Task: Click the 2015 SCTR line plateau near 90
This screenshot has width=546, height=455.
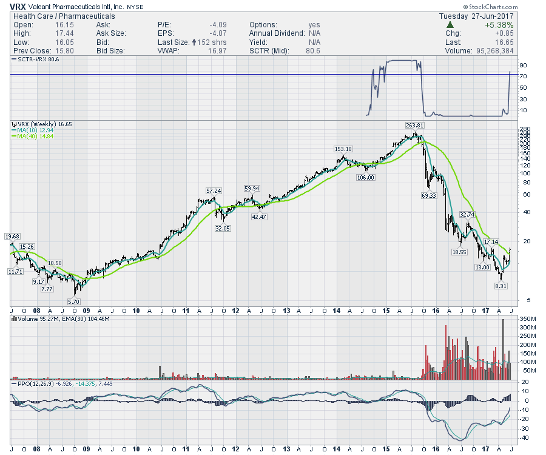Action: [401, 61]
